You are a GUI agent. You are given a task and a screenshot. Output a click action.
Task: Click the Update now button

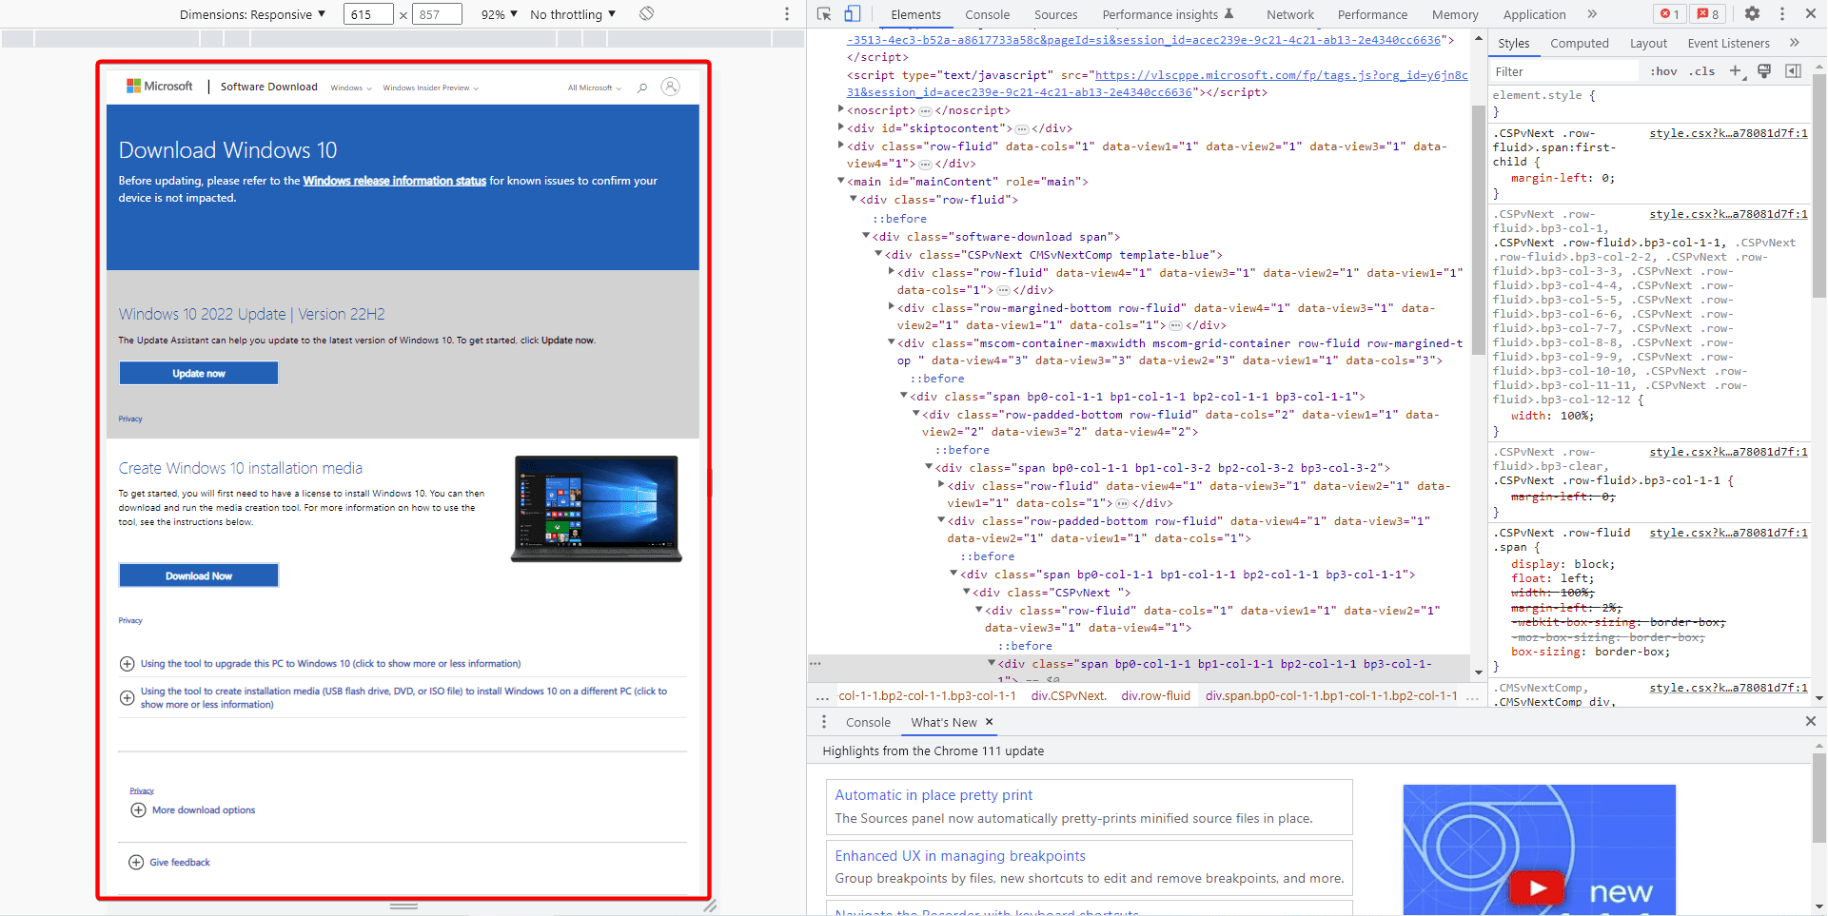(199, 373)
